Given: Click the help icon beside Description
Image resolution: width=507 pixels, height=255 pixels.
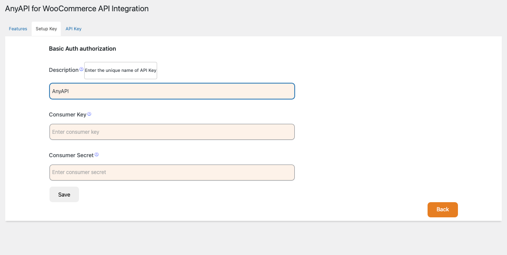Looking at the screenshot, I should tap(81, 69).
